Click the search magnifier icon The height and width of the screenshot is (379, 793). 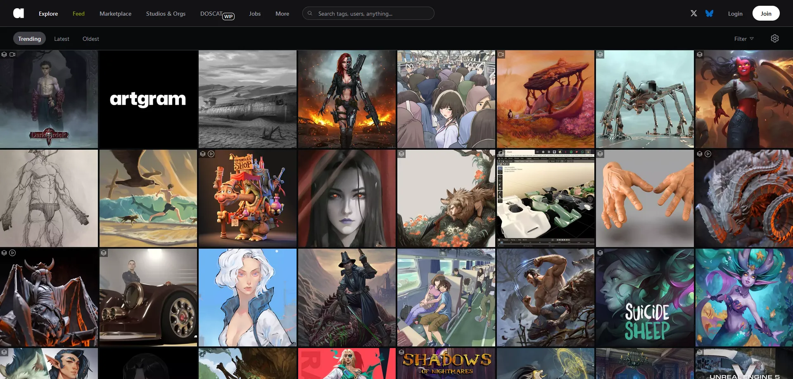pyautogui.click(x=310, y=13)
